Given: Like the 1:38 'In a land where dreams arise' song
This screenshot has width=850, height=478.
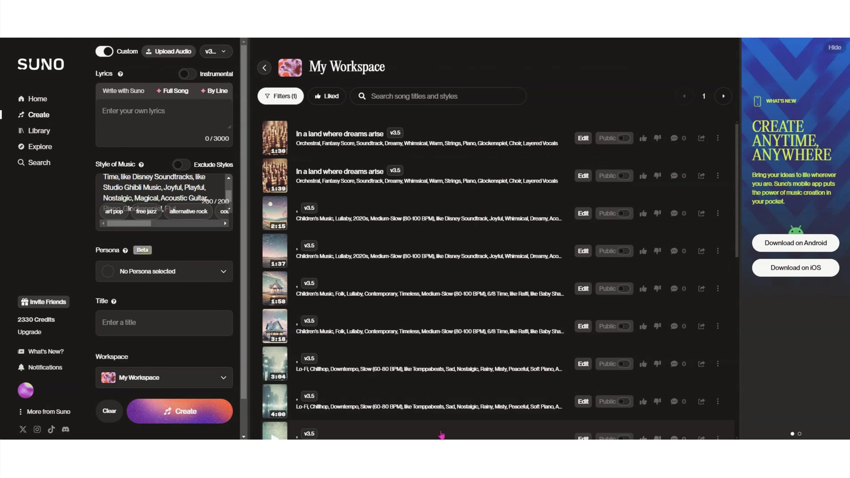Looking at the screenshot, I should 643,138.
